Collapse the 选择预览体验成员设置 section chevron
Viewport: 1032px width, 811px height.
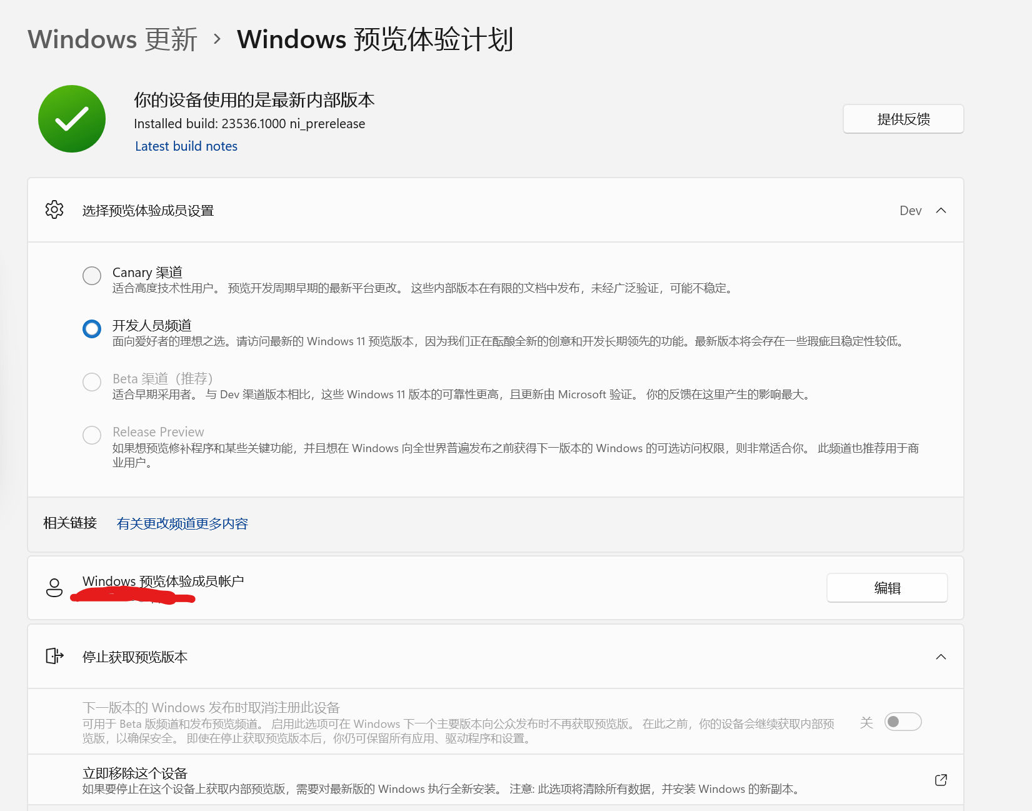(941, 211)
